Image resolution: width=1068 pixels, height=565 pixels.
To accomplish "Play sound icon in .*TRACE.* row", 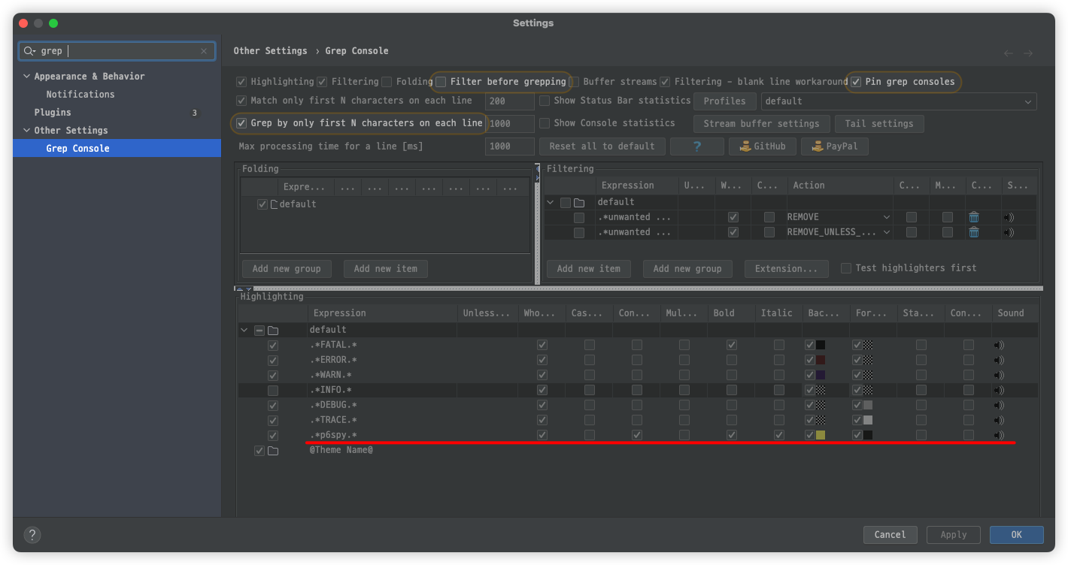I will [x=998, y=420].
